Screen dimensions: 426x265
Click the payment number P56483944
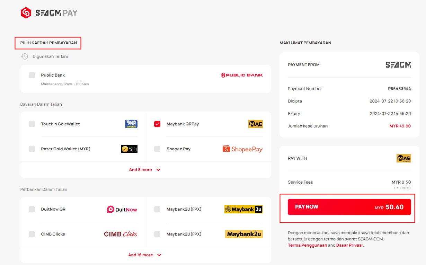399,89
